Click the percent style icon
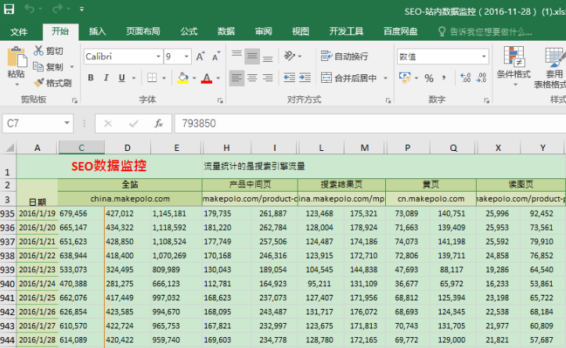The image size is (566, 348). click(x=429, y=78)
